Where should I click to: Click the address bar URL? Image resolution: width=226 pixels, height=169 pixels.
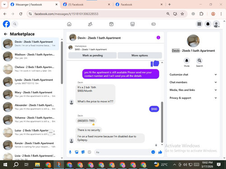66,14
